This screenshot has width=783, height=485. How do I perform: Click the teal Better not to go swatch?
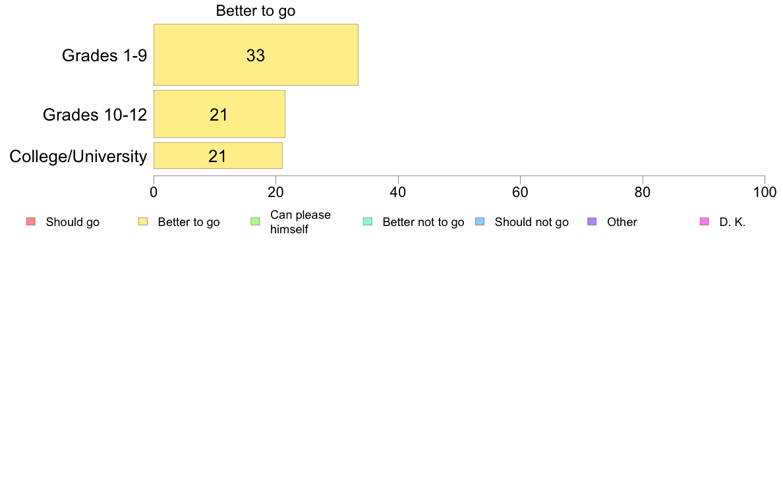pyautogui.click(x=368, y=222)
